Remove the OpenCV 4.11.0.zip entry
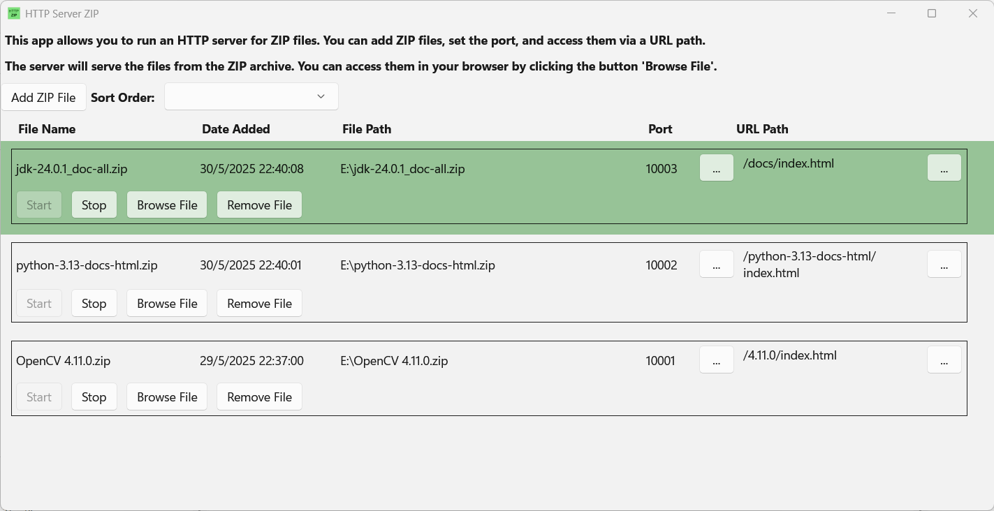Viewport: 994px width, 511px height. (x=259, y=397)
